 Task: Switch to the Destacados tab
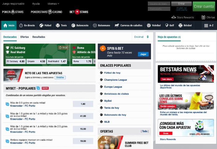(10, 37)
